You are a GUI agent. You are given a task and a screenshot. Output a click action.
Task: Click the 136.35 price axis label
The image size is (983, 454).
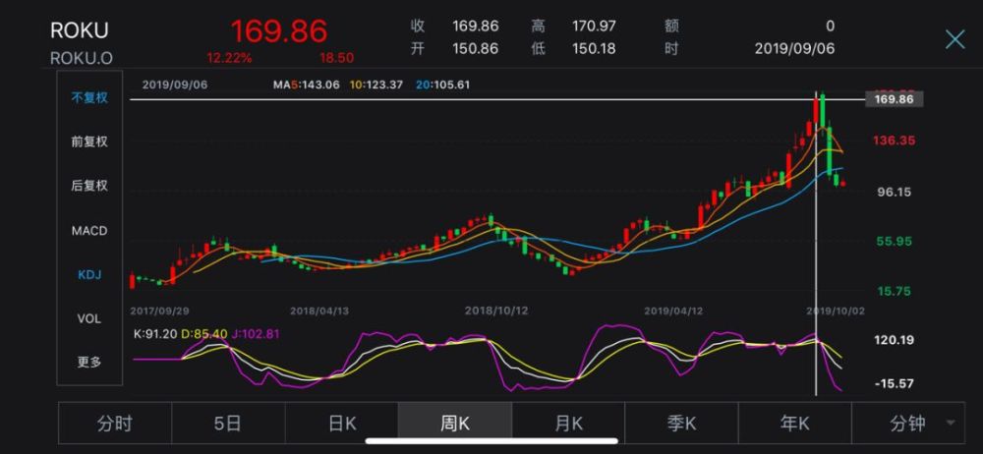[894, 141]
